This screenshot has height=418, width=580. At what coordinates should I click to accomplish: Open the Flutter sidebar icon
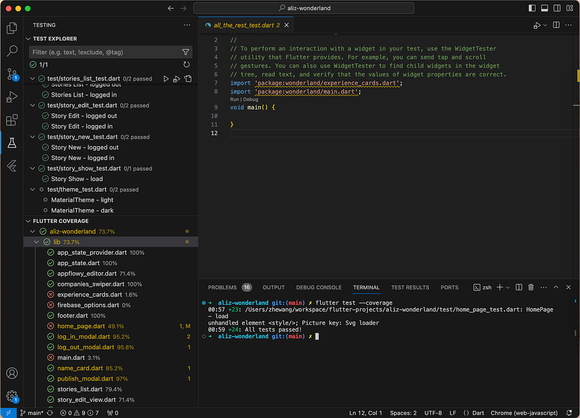pyautogui.click(x=12, y=166)
